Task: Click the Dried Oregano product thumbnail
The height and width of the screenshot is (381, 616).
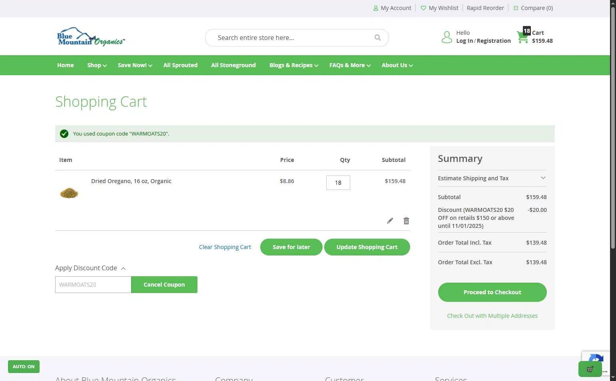Action: pyautogui.click(x=69, y=193)
